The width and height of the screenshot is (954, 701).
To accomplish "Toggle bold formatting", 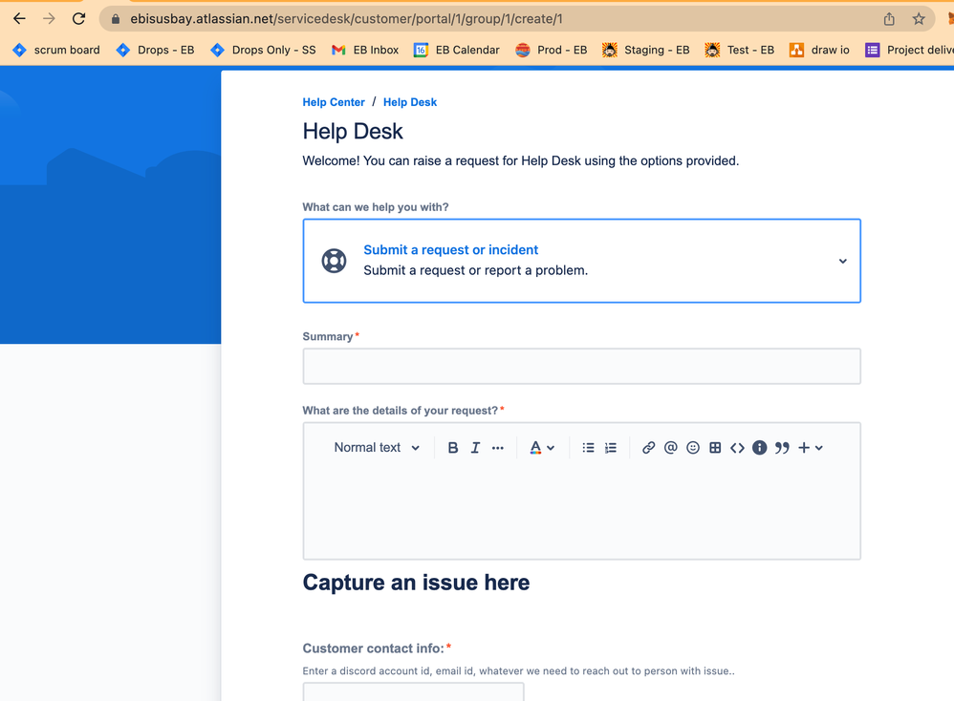I will 453,448.
